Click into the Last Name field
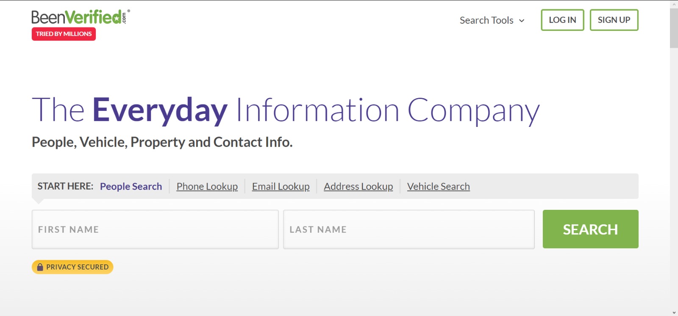This screenshot has width=678, height=316. [x=408, y=229]
